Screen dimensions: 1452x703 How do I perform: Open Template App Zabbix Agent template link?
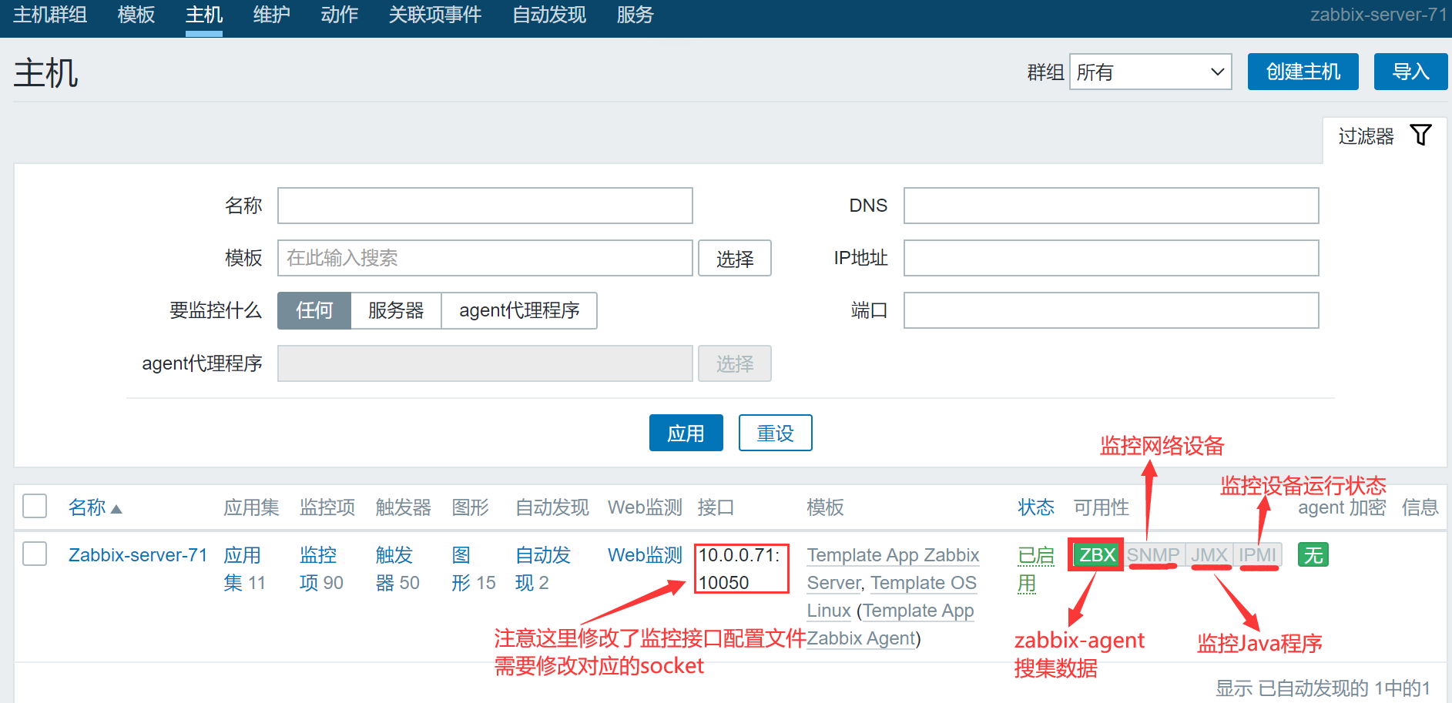pos(890,624)
